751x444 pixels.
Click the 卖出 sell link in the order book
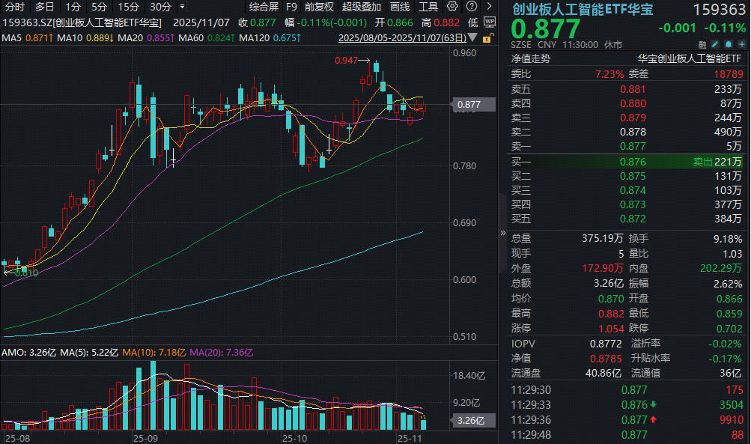[x=702, y=160]
